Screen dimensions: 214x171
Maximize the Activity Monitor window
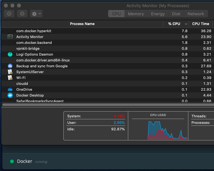[19, 6]
